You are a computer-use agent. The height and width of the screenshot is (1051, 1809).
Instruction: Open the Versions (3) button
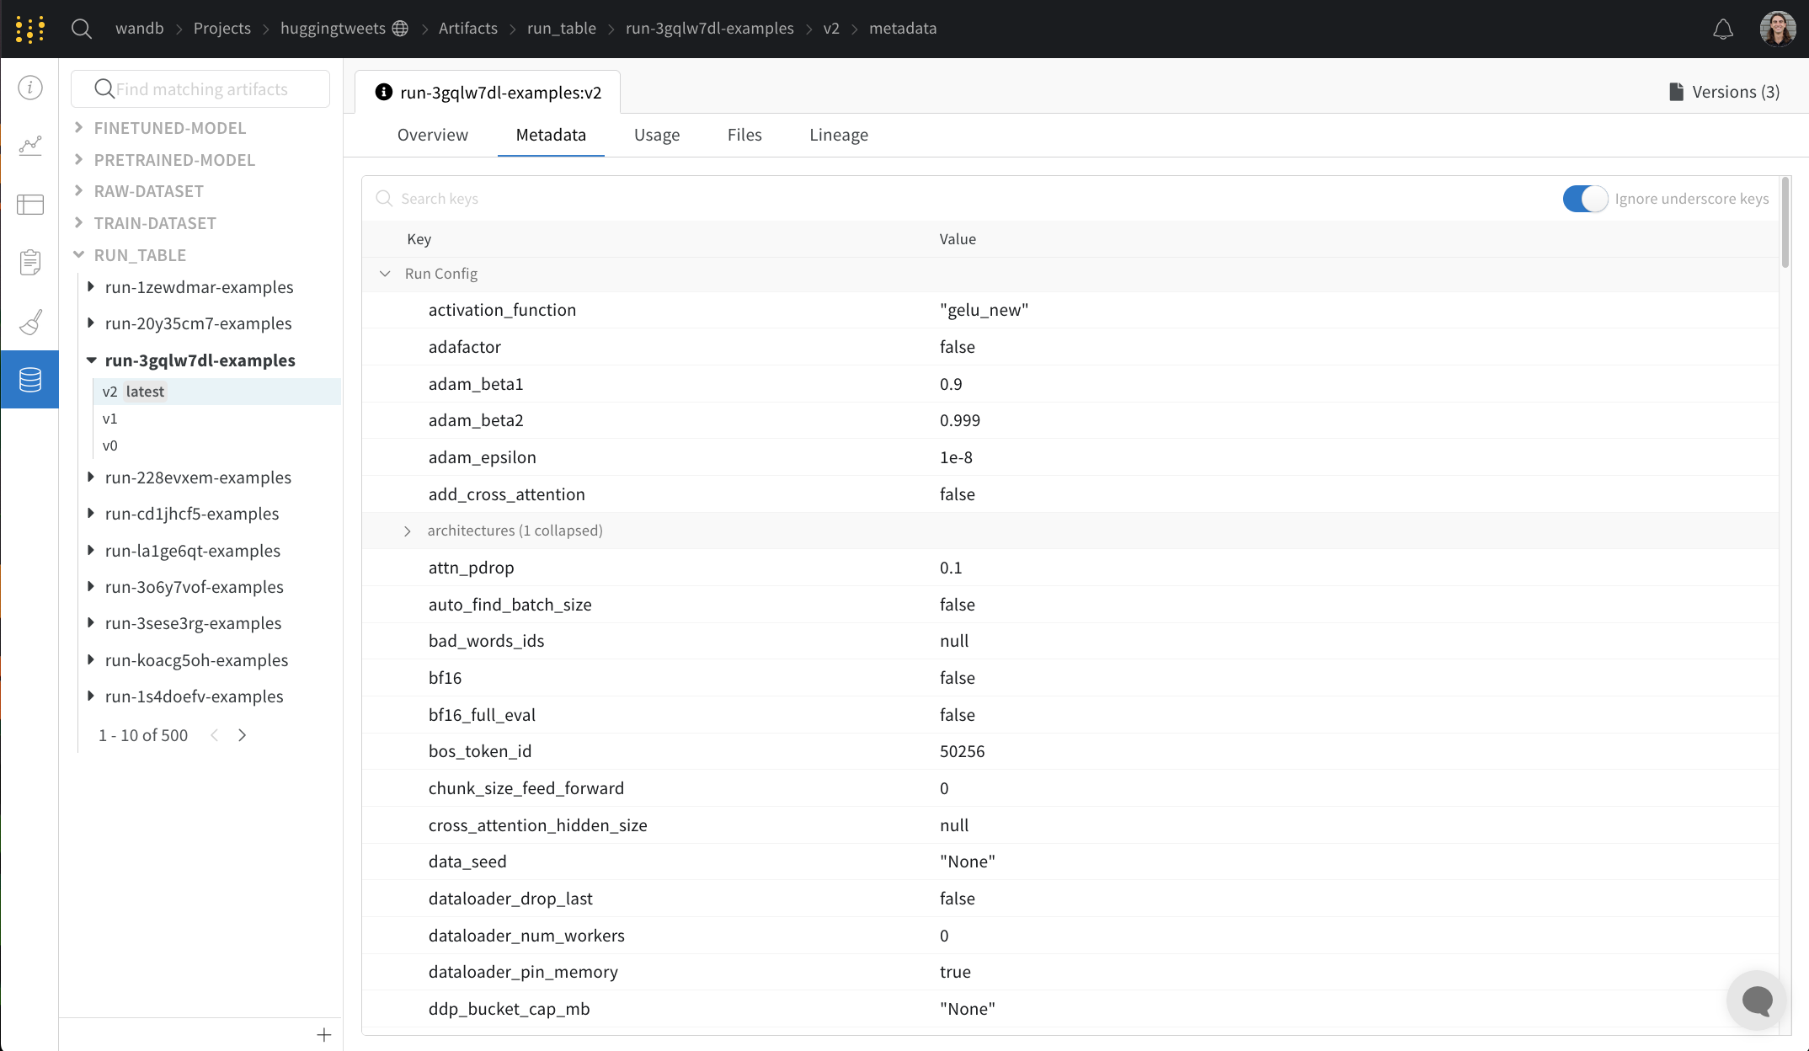[x=1724, y=92]
